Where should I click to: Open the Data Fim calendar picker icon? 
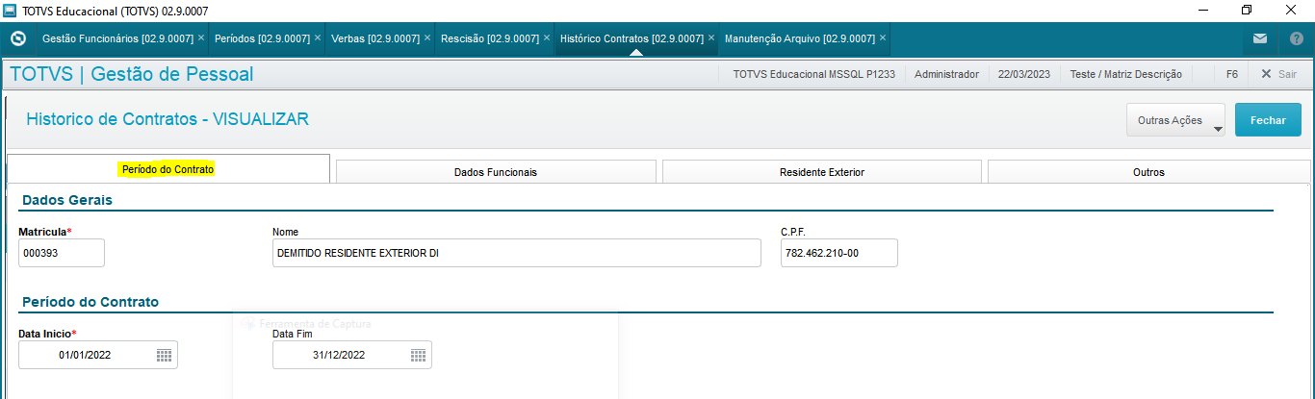pyautogui.click(x=418, y=355)
